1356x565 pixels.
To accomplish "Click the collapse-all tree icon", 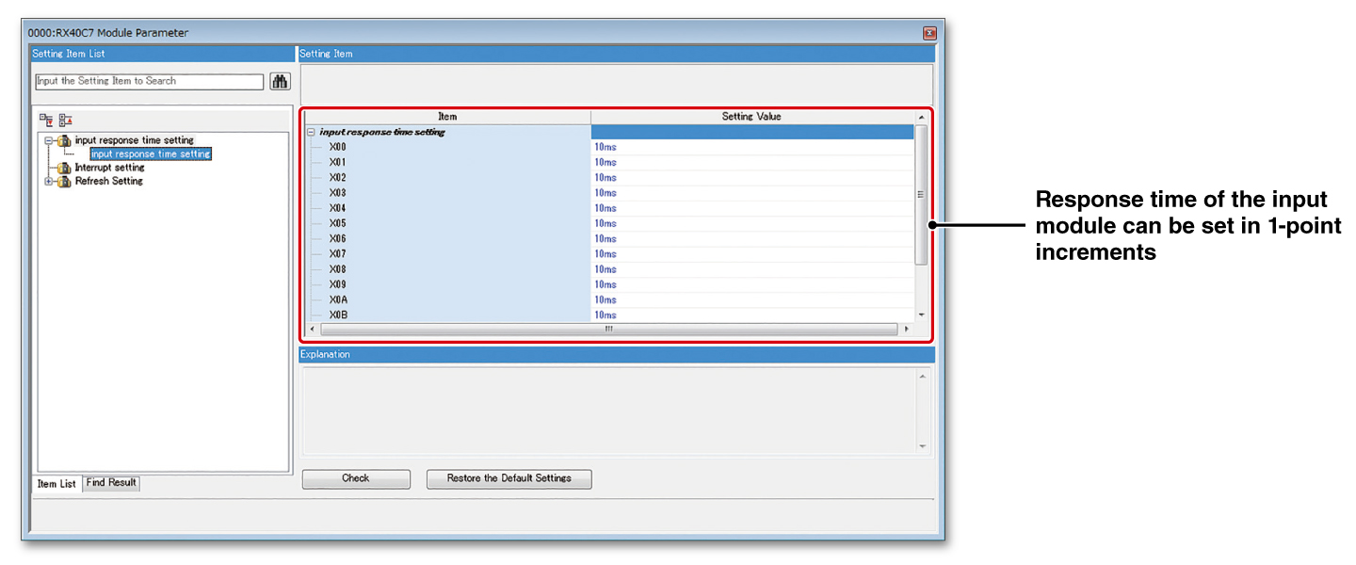I will pos(64,120).
